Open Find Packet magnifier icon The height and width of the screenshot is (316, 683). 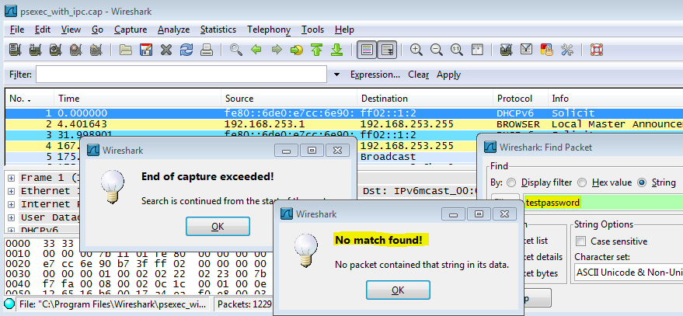pyautogui.click(x=236, y=50)
